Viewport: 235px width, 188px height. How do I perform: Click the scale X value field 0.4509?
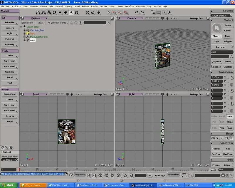pyautogui.click(x=217, y=77)
